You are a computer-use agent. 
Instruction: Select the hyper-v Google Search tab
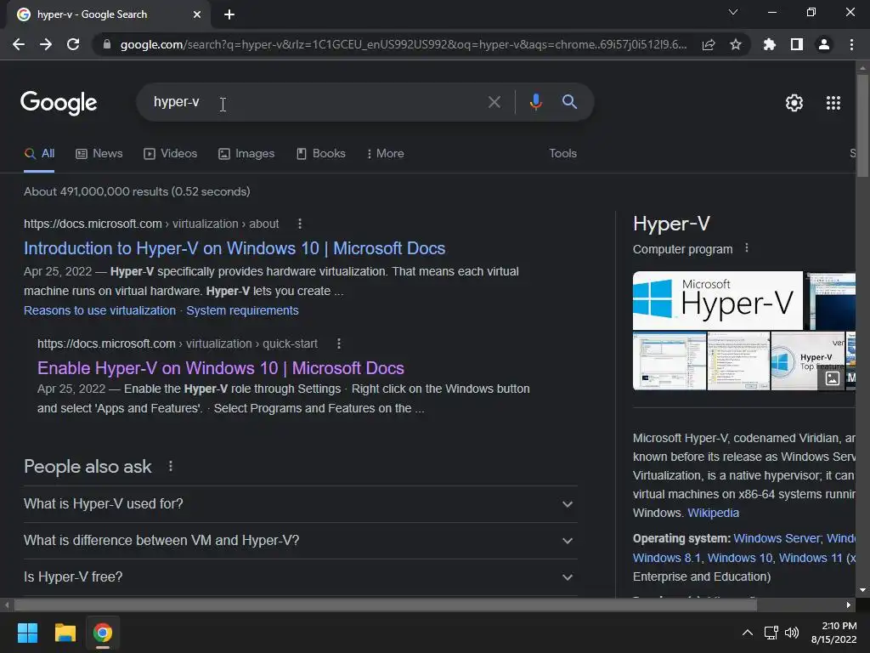[x=108, y=14]
